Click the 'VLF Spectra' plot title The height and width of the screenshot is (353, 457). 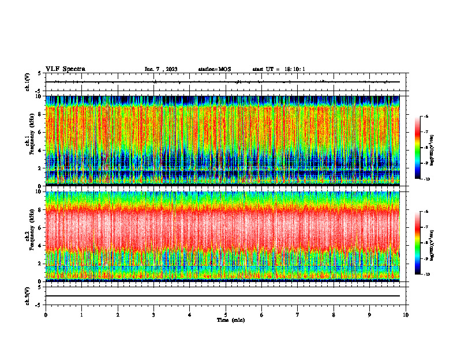point(65,69)
